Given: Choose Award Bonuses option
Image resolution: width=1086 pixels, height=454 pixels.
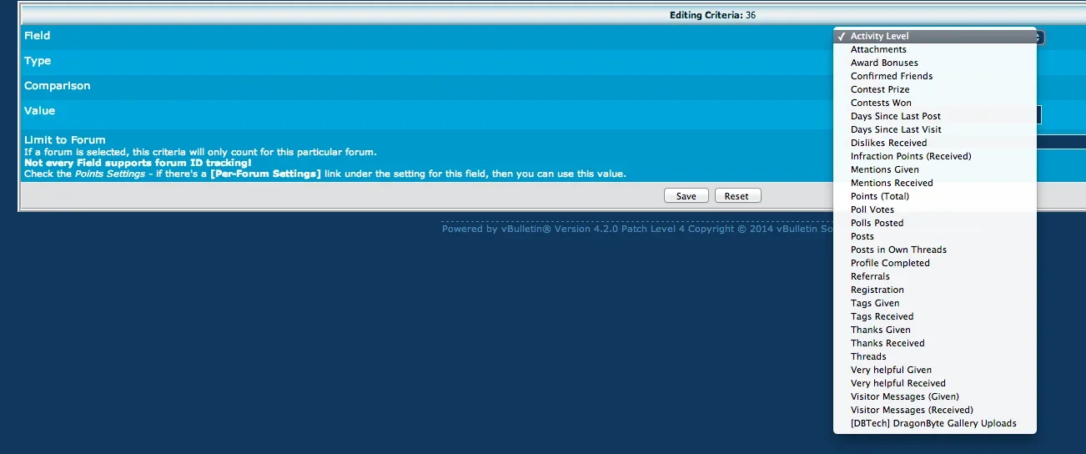Looking at the screenshot, I should click(935, 63).
